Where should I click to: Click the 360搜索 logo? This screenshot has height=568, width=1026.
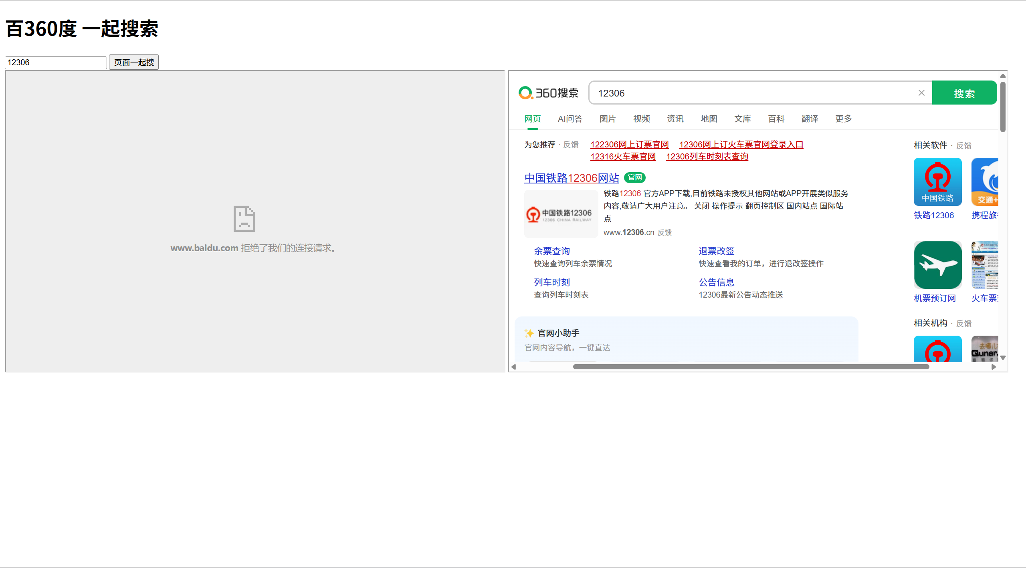tap(548, 93)
